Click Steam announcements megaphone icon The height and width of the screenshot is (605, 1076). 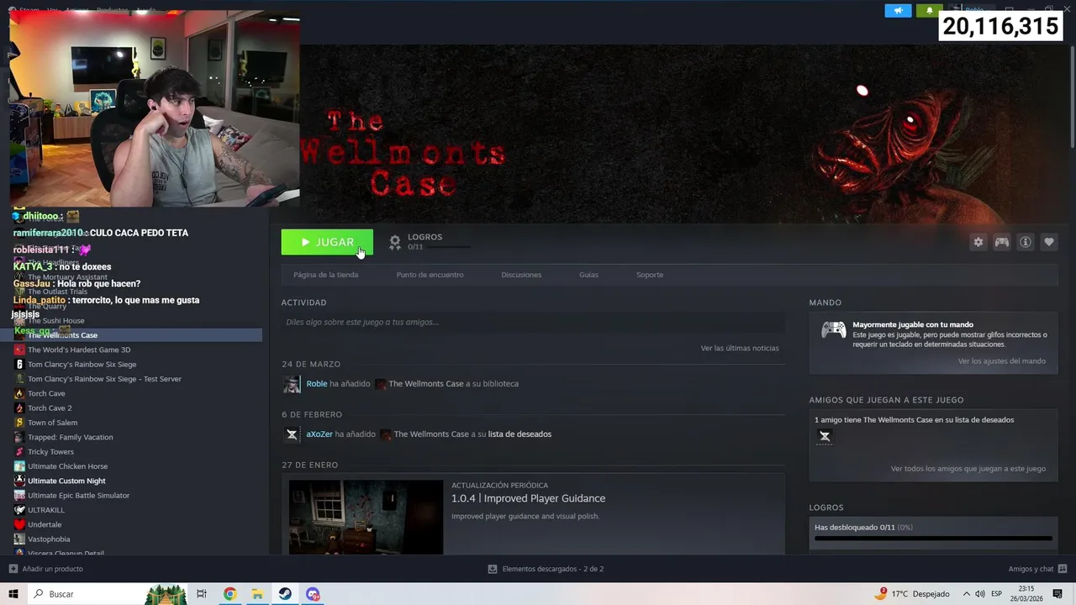pyautogui.click(x=898, y=11)
